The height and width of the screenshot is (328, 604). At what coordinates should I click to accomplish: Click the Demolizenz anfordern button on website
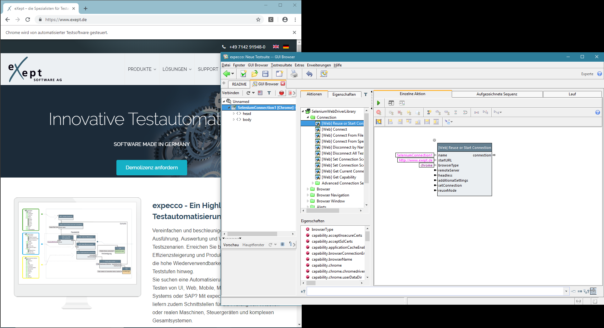coord(152,167)
